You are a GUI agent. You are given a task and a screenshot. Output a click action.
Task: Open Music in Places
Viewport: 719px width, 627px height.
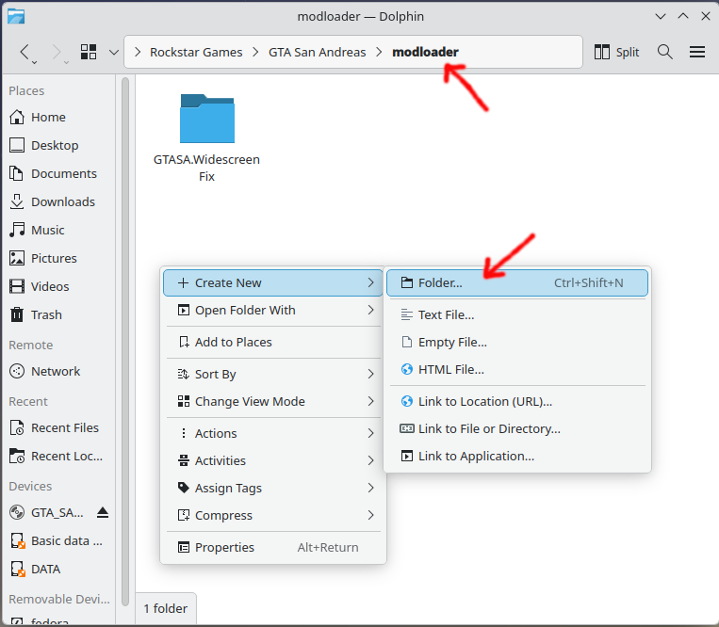click(58, 230)
